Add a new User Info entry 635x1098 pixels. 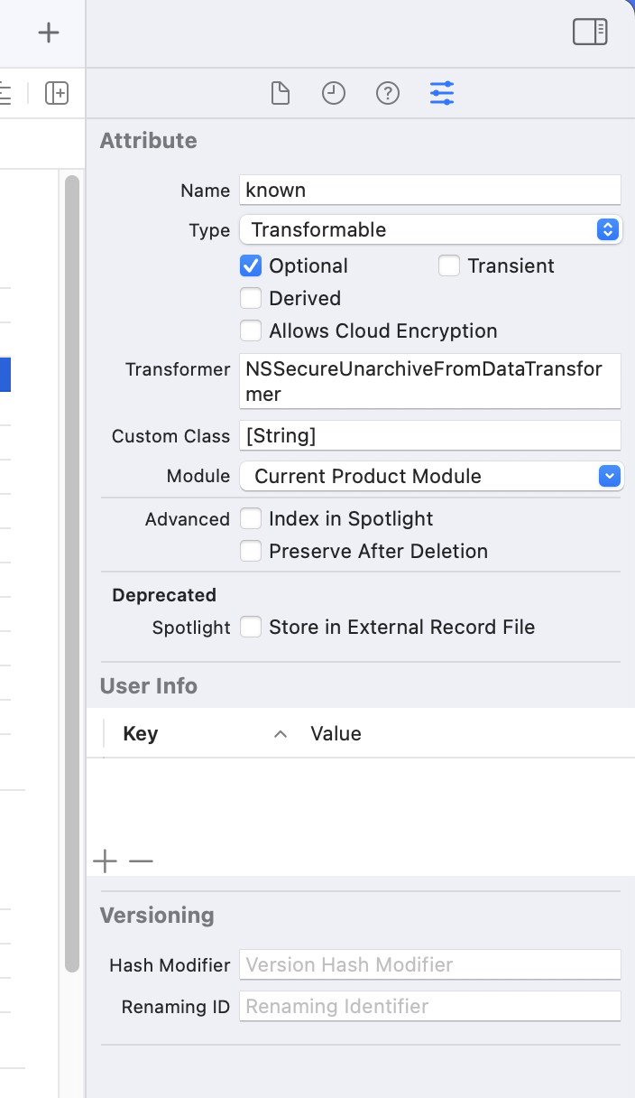click(x=106, y=861)
